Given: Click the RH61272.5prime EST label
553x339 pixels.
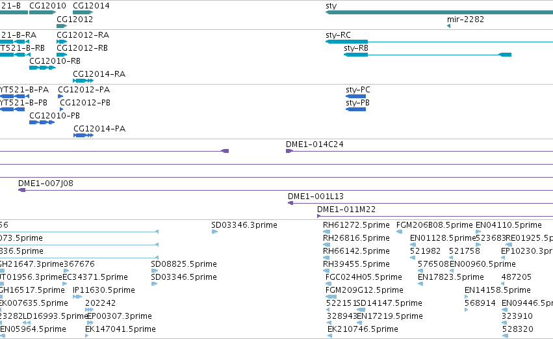Looking at the screenshot, I should [x=356, y=225].
